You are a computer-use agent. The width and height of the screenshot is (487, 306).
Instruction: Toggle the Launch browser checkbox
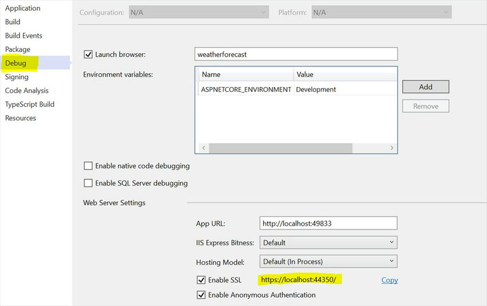pyautogui.click(x=88, y=54)
